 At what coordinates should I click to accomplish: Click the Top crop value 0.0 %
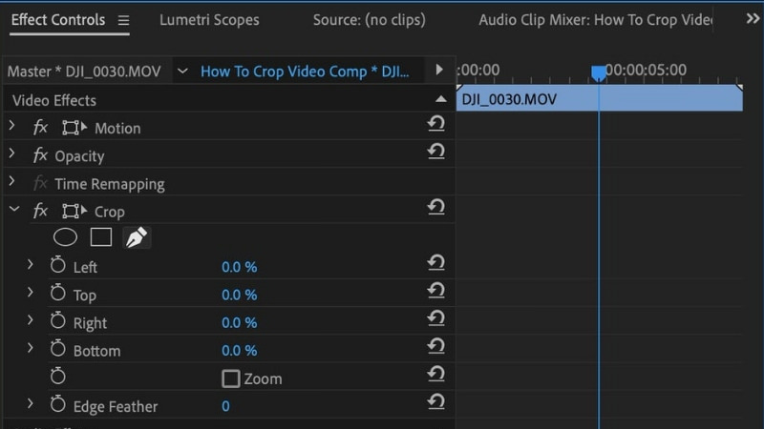pos(239,296)
